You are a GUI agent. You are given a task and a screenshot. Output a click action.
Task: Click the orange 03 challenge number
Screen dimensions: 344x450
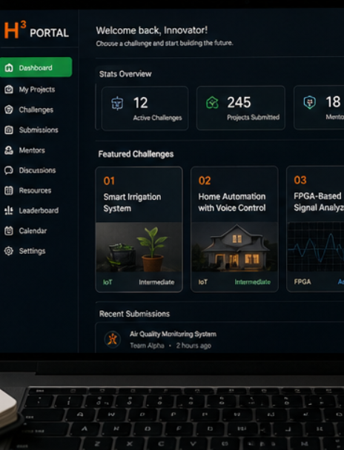pos(300,180)
